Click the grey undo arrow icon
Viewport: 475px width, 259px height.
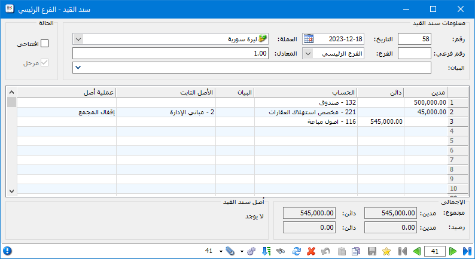(x=325, y=251)
